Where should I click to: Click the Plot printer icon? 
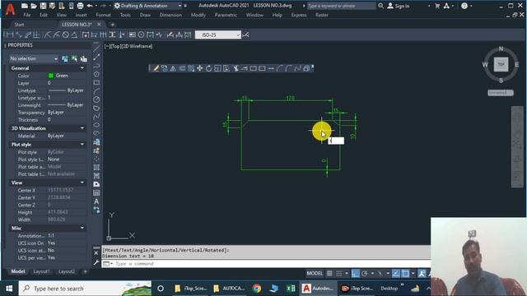(80, 6)
